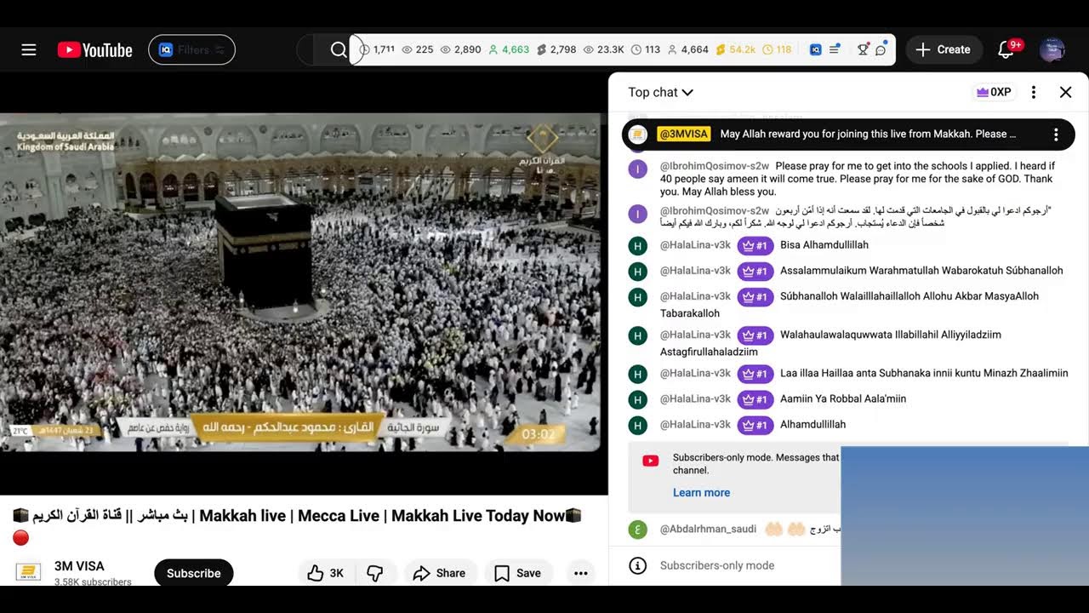Click the 23.3K views stat
This screenshot has height=613, width=1089.
[x=603, y=50]
